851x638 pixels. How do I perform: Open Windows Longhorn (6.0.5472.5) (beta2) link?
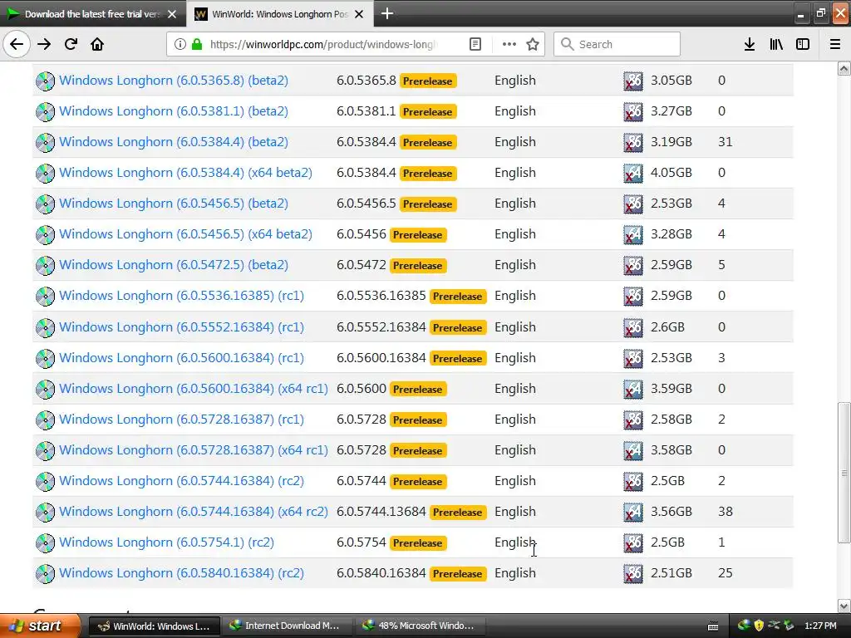pyautogui.click(x=174, y=265)
